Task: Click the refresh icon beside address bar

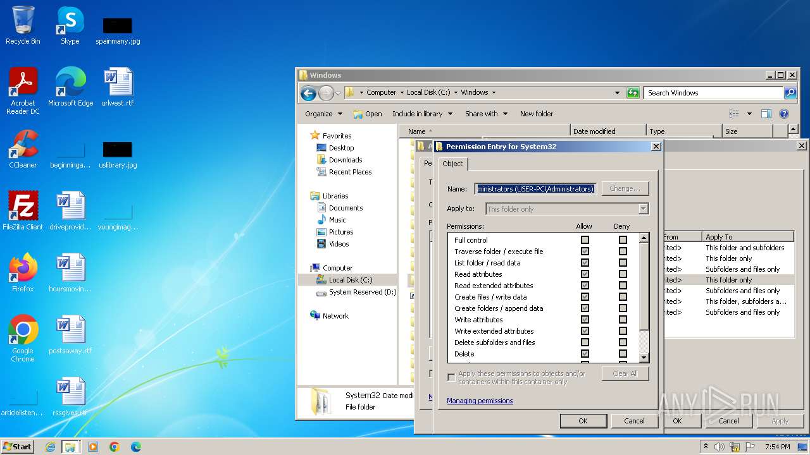Action: click(633, 93)
